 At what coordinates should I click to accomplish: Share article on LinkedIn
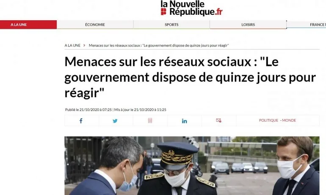[x=185, y=121]
